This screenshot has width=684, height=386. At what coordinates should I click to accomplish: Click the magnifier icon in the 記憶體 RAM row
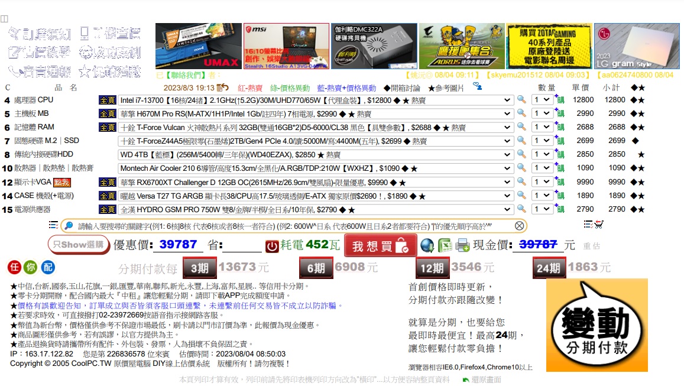click(x=521, y=126)
